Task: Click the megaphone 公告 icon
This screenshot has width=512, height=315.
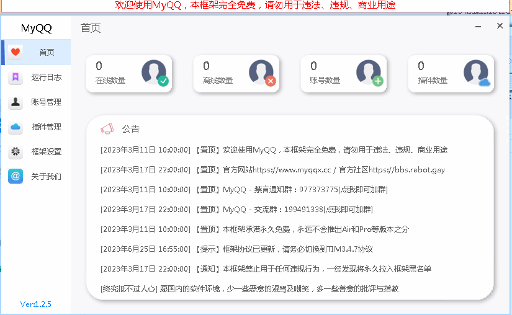Action: 107,129
